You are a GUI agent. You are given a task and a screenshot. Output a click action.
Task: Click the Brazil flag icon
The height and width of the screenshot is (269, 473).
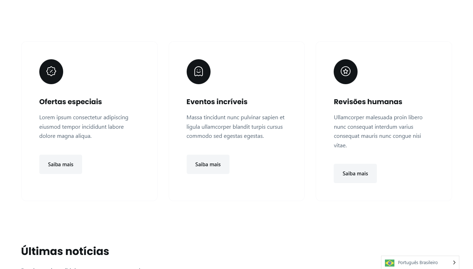click(x=389, y=263)
